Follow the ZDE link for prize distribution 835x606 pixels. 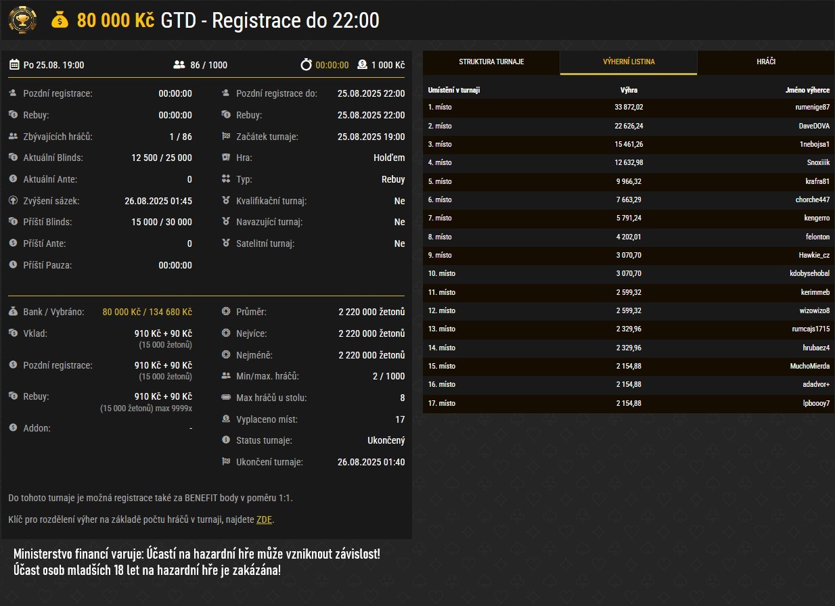click(x=264, y=519)
